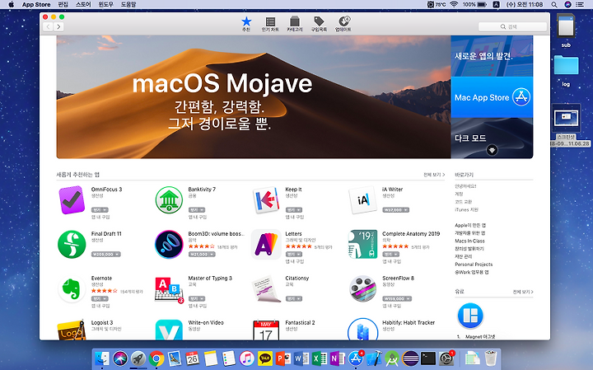Click the Fantastical 2 calendar icon
The height and width of the screenshot is (370, 593).
click(266, 330)
